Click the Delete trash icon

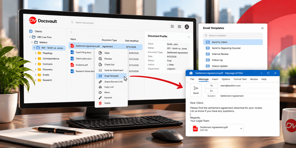(x=100, y=103)
